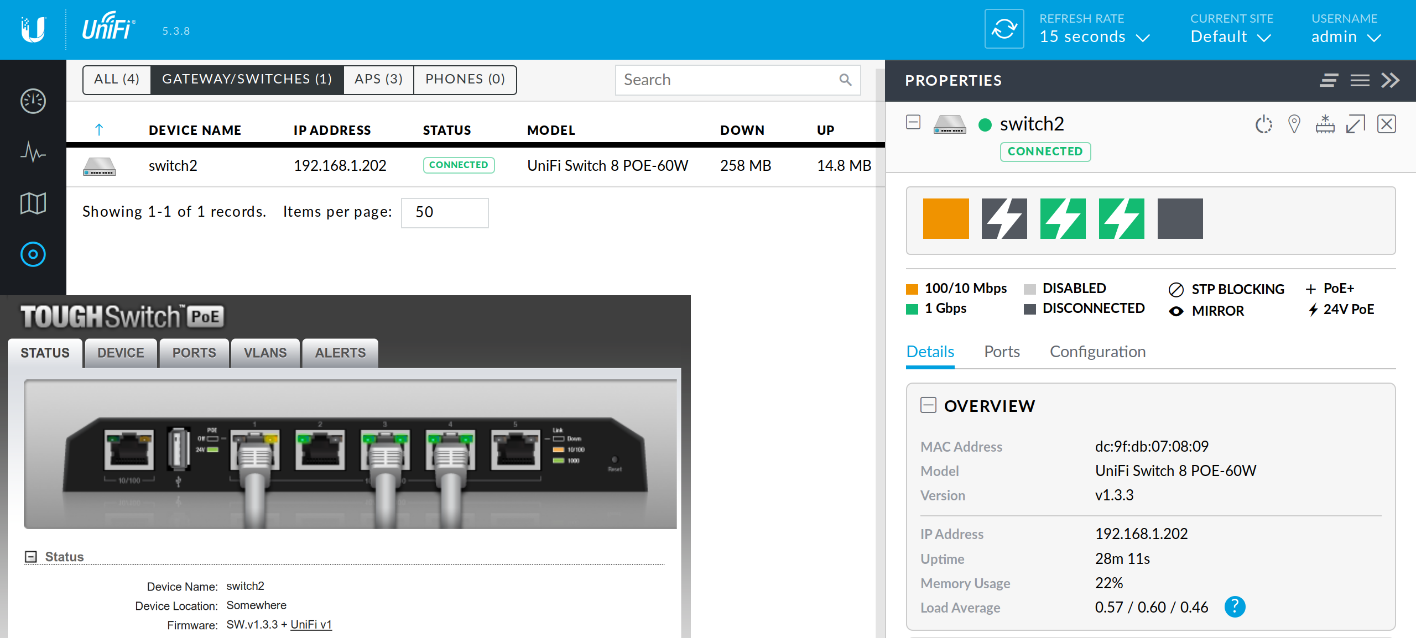Collapse the OVERVIEW section
This screenshot has width=1416, height=638.
click(x=928, y=405)
